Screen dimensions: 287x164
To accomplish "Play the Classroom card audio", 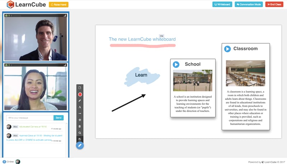I will (x=227, y=49).
